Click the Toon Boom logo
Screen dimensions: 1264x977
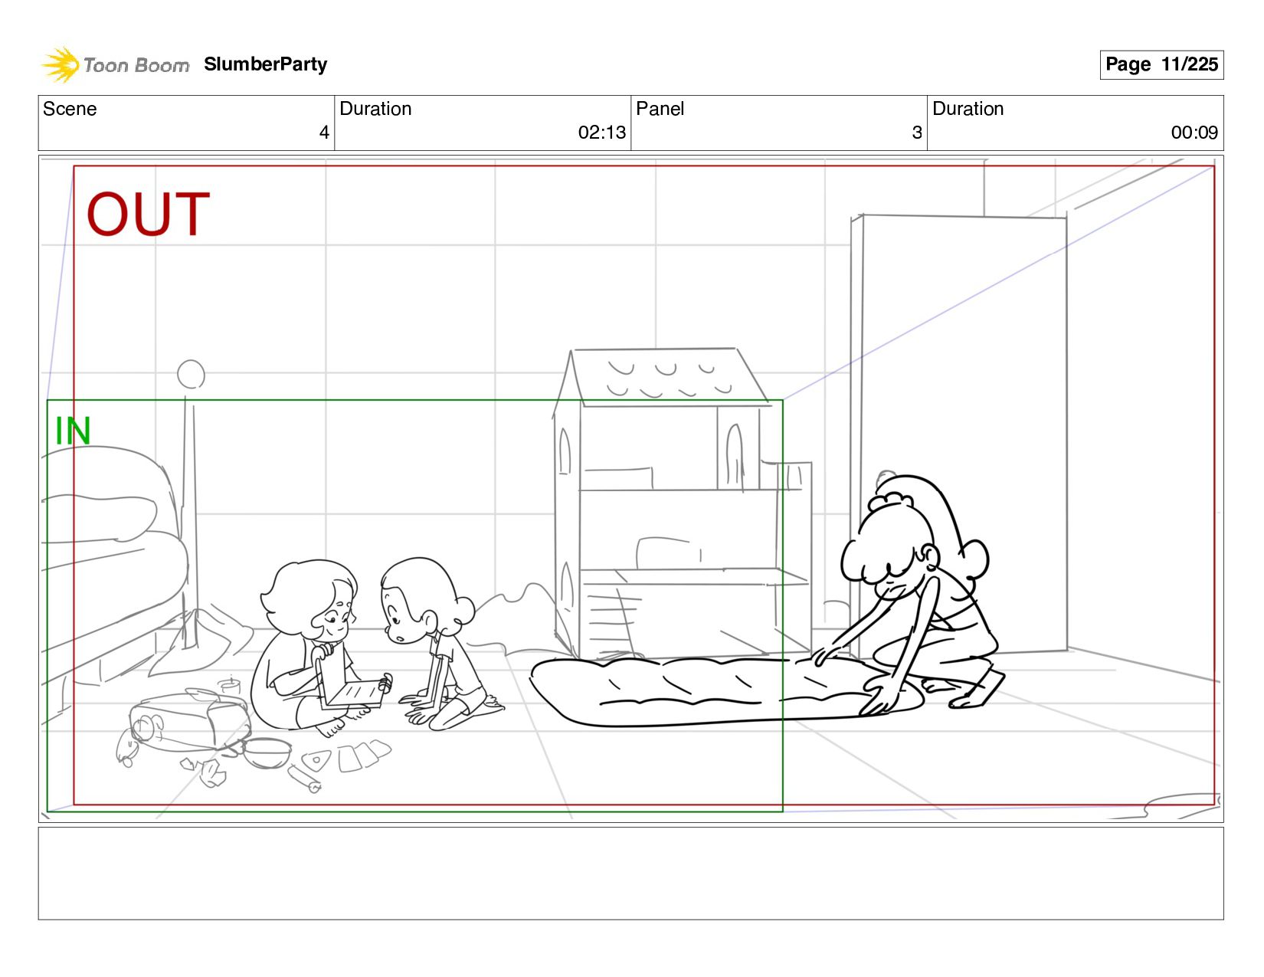coord(115,64)
